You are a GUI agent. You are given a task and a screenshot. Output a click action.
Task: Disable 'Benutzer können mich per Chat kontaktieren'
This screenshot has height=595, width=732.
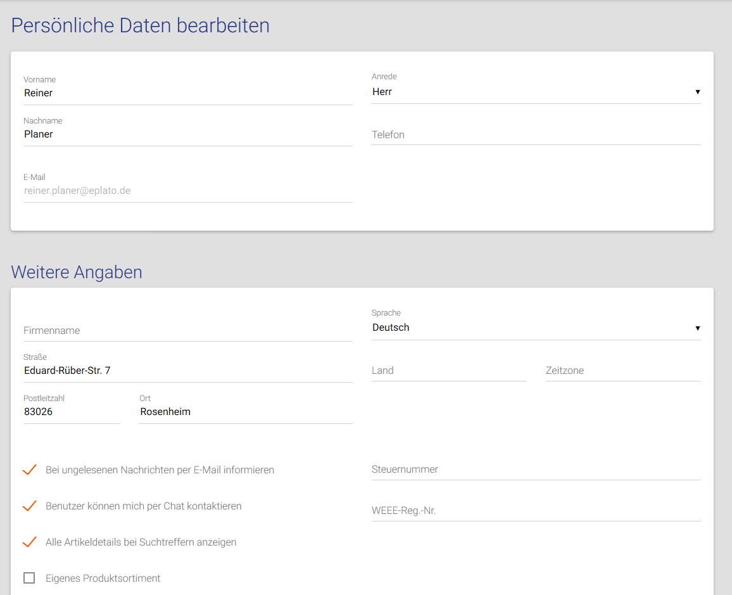tap(29, 506)
